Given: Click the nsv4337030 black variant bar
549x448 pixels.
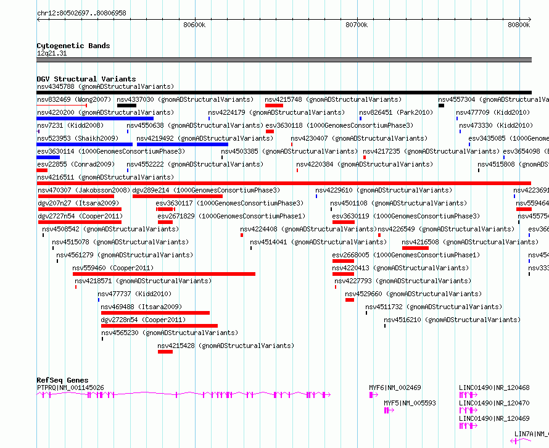Looking at the screenshot, I should [126, 106].
